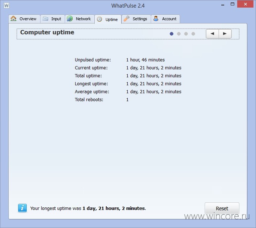Click the longest uptime message at the bottom

pyautogui.click(x=88, y=208)
